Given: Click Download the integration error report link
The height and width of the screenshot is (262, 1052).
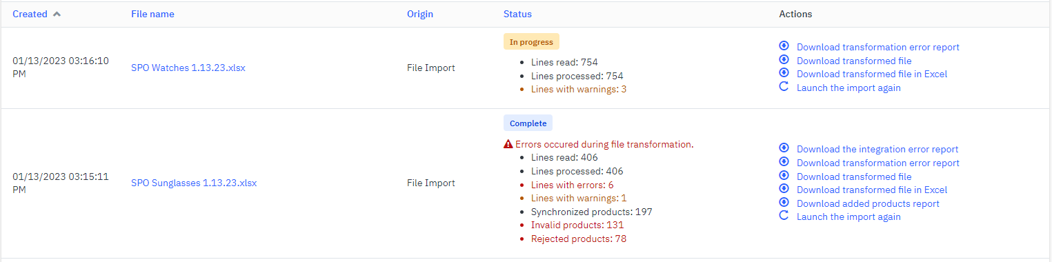Looking at the screenshot, I should pyautogui.click(x=877, y=149).
